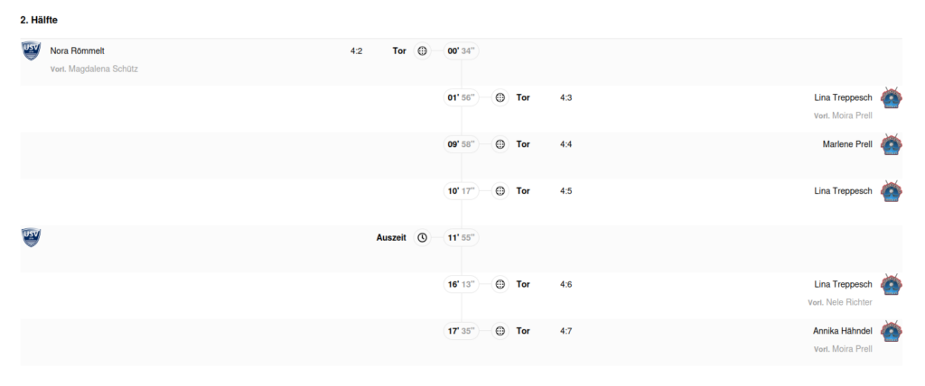
Task: Select Marlene Prell player name
Action: coord(847,144)
